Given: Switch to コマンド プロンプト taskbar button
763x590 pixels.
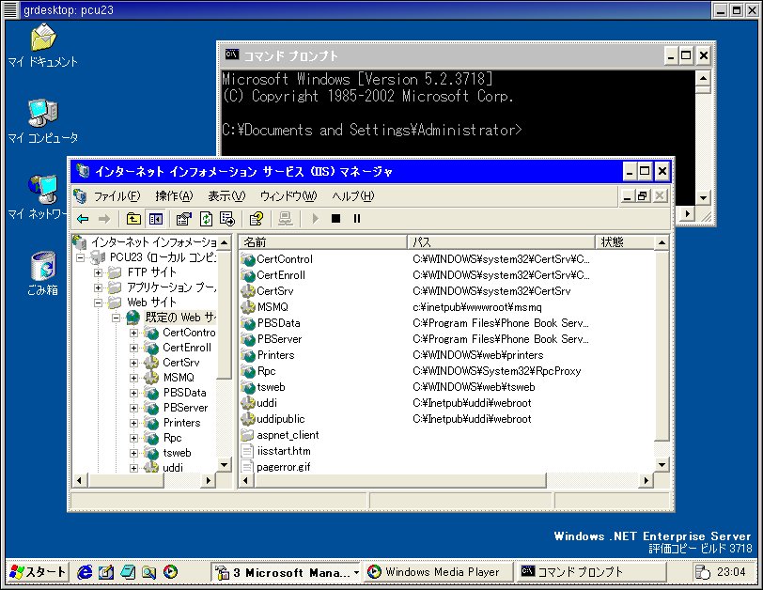Looking at the screenshot, I should 590,572.
